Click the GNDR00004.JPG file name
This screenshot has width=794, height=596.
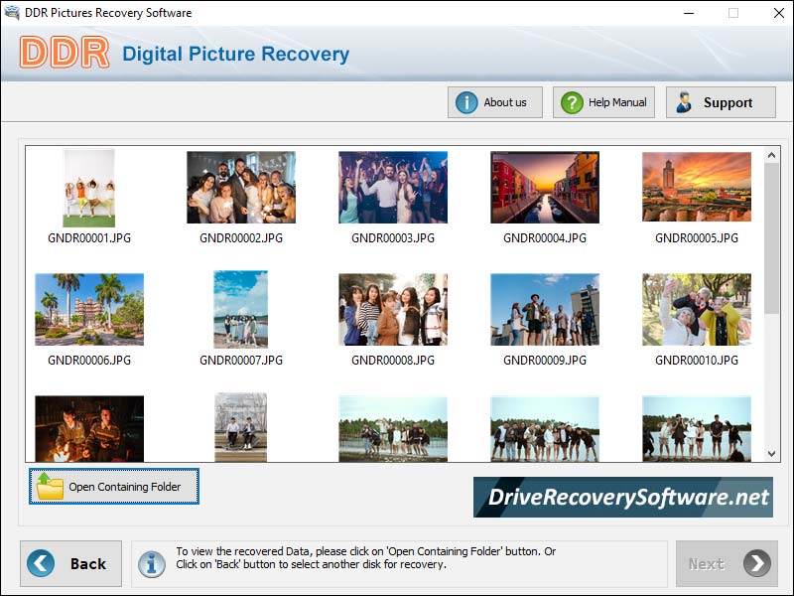click(x=545, y=238)
